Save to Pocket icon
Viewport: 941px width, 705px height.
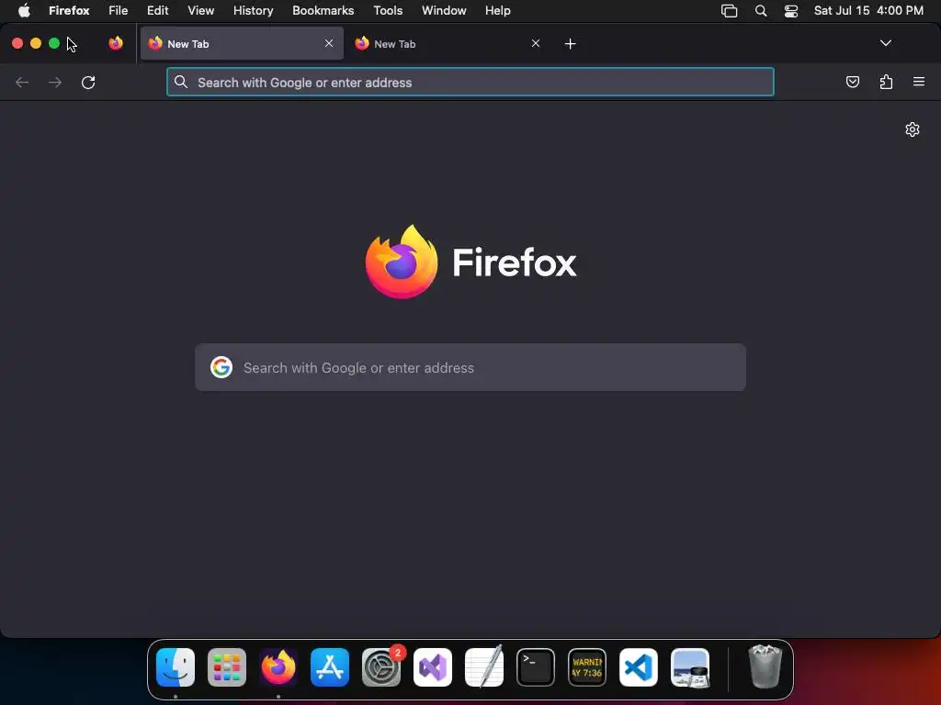tap(852, 82)
